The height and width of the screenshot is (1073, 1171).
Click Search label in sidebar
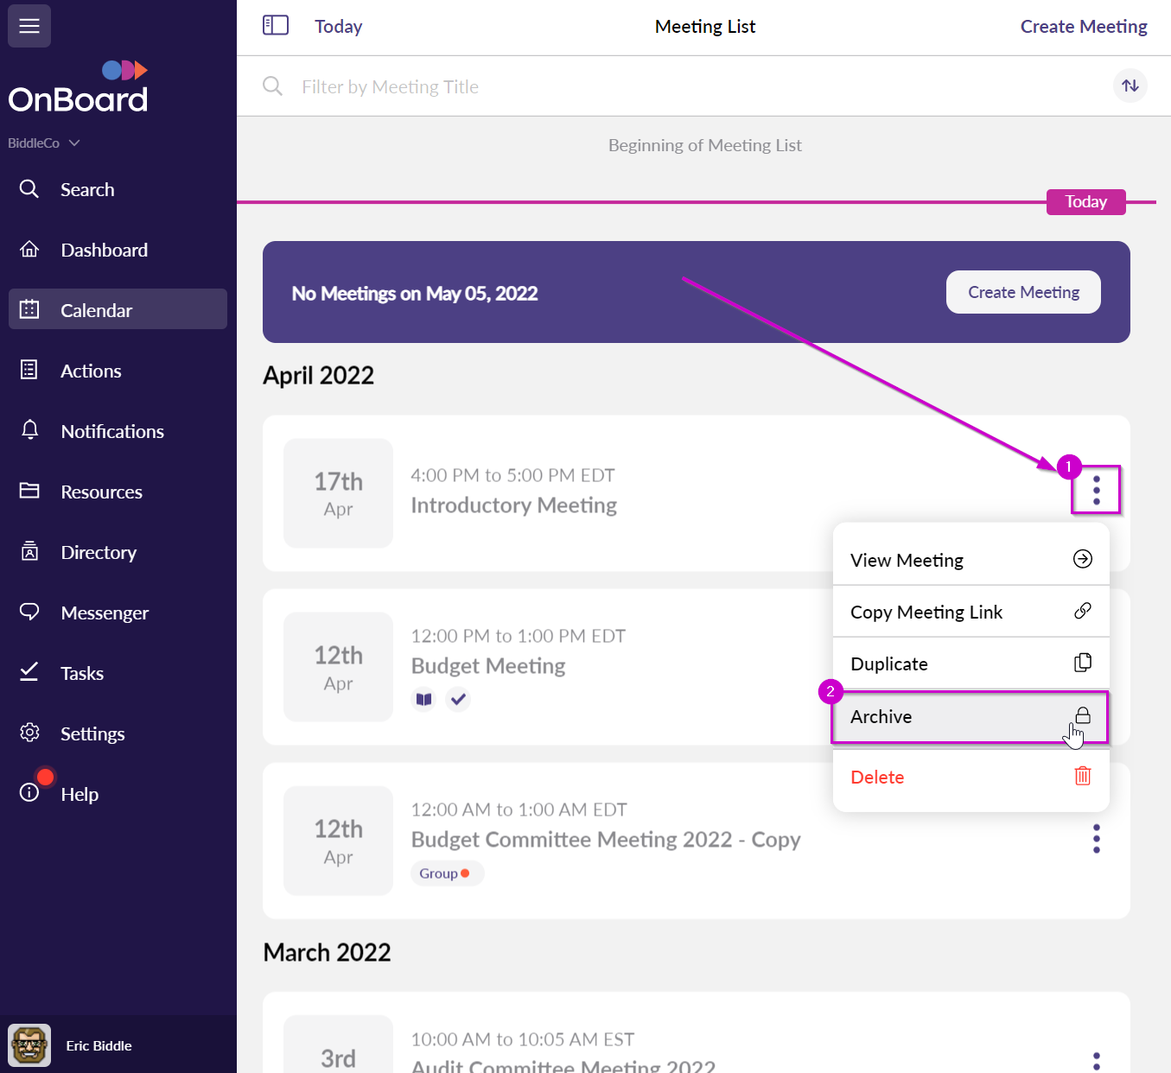87,190
